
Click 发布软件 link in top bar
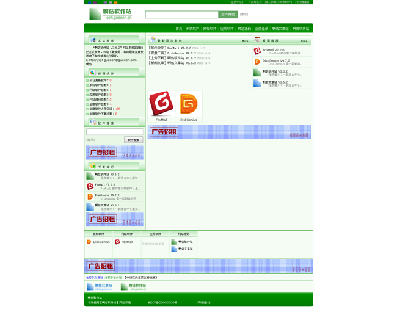(285, 2)
